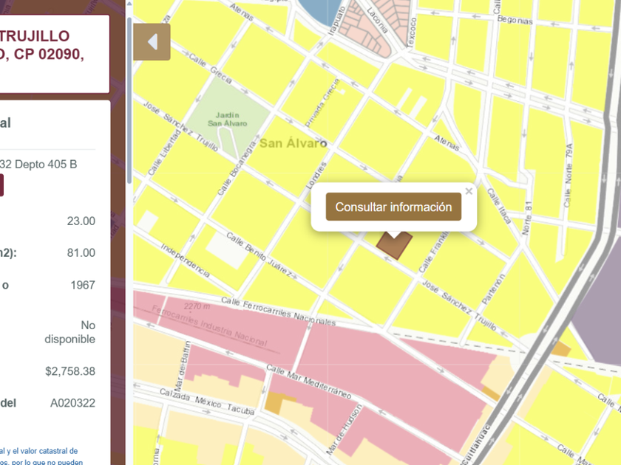The width and height of the screenshot is (621, 465).
Task: Collapse the side panel with the arrow
Action: 152,42
